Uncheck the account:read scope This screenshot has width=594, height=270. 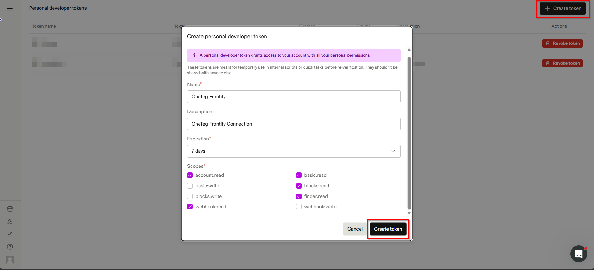[x=190, y=175]
